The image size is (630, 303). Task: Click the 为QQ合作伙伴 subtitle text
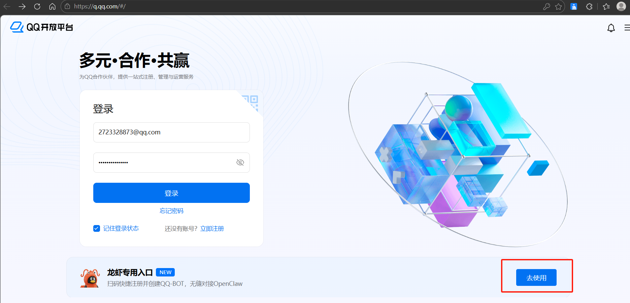pos(136,77)
